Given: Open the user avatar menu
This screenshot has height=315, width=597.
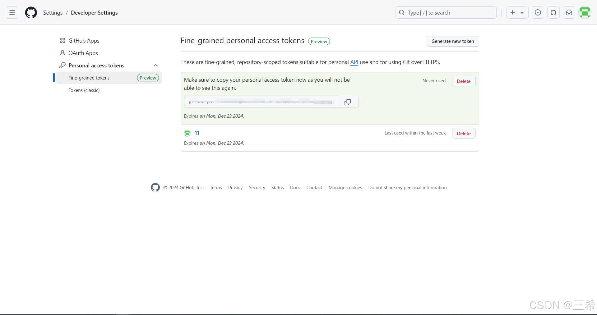Looking at the screenshot, I should click(x=585, y=12).
